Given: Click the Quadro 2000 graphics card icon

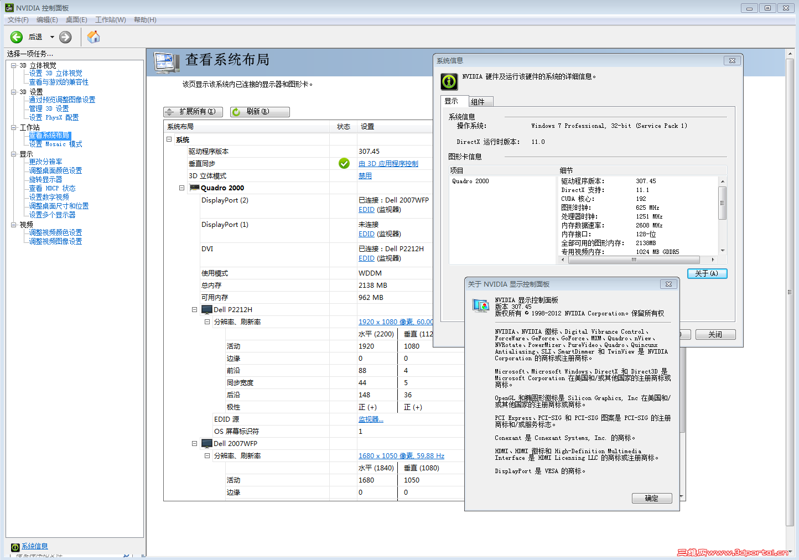Looking at the screenshot, I should (194, 188).
